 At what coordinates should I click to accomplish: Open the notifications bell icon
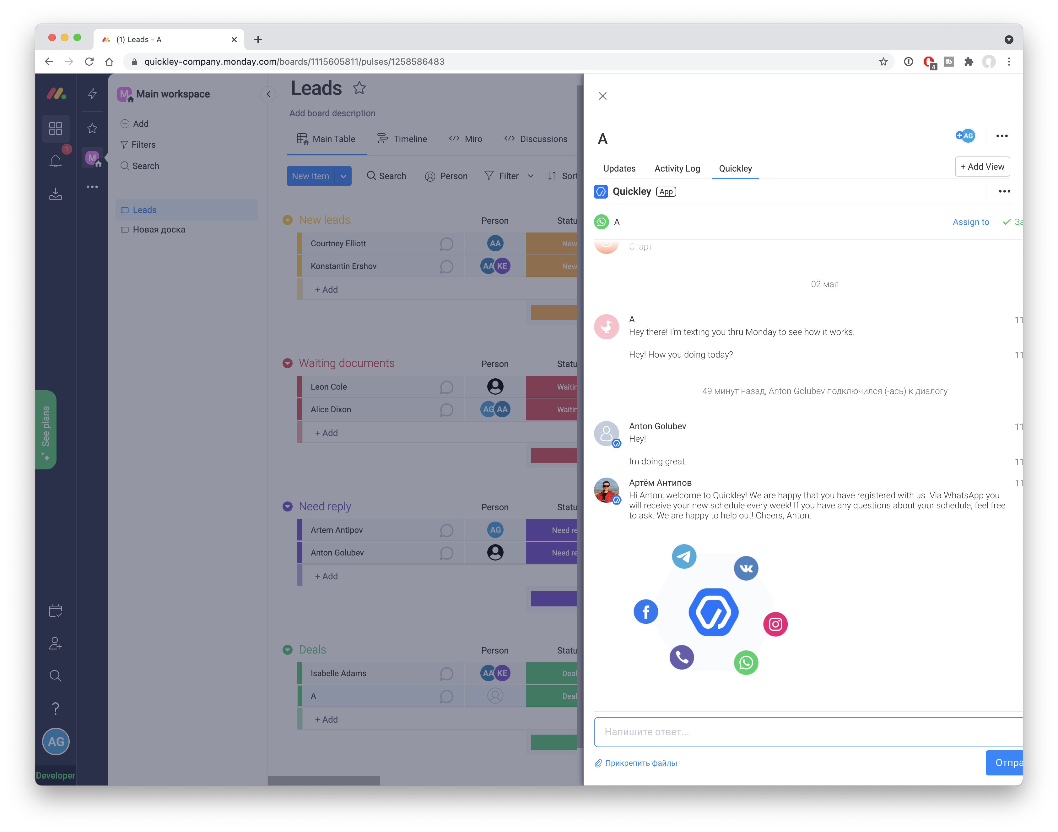point(56,161)
